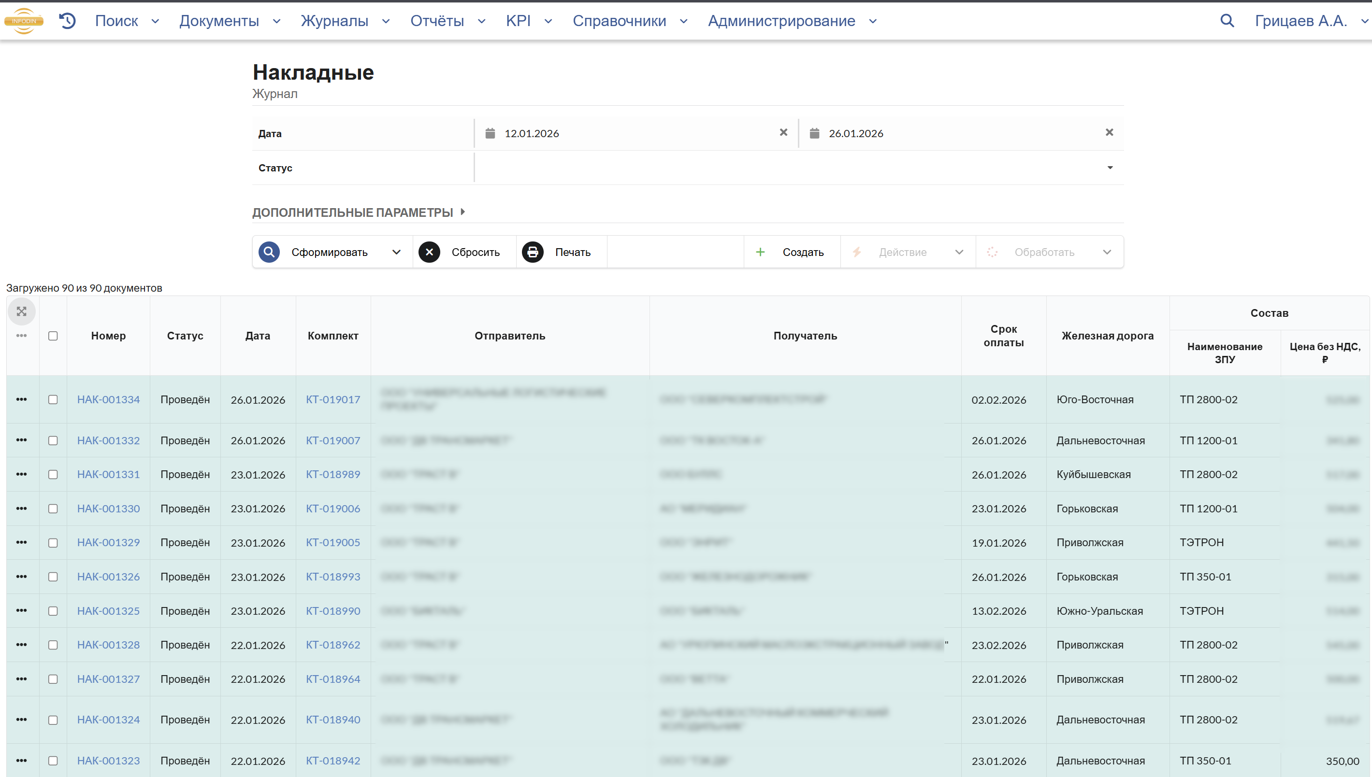Open row menu for НАК-001328

tap(21, 645)
